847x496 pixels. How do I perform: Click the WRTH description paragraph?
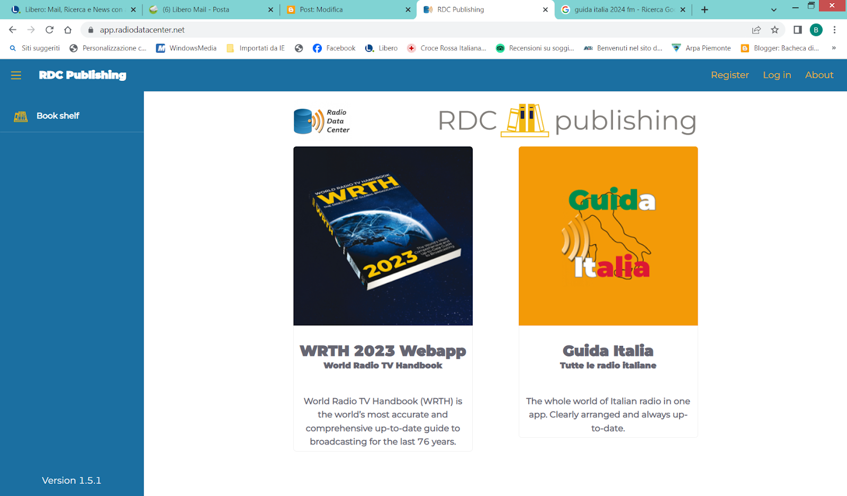coord(383,421)
